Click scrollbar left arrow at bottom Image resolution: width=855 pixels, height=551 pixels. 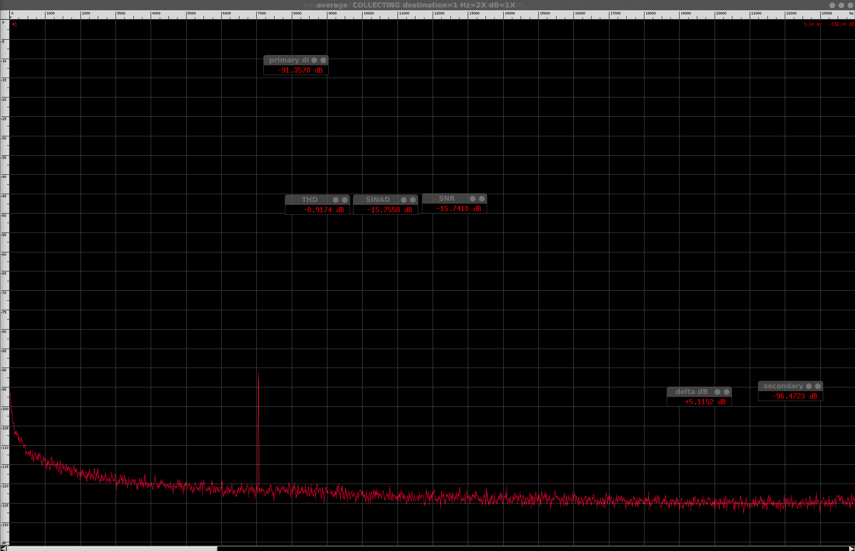(3, 548)
